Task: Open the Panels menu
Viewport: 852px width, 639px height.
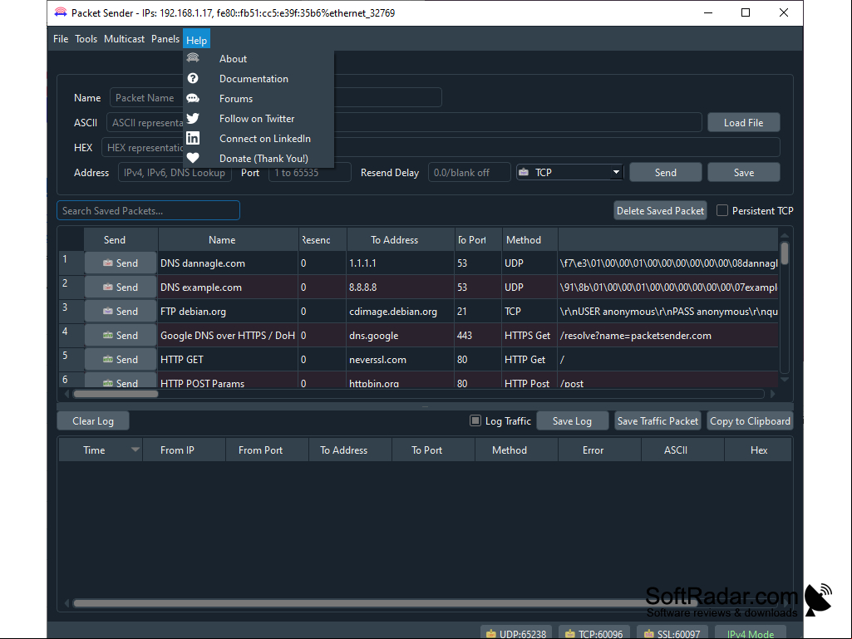Action: [165, 39]
